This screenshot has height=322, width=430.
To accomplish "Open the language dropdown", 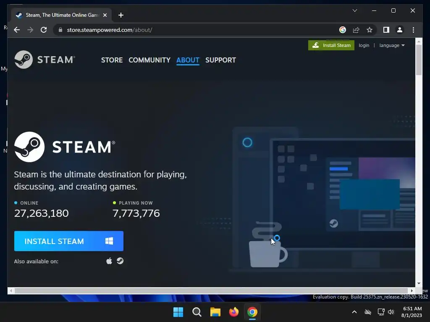I will [x=392, y=45].
